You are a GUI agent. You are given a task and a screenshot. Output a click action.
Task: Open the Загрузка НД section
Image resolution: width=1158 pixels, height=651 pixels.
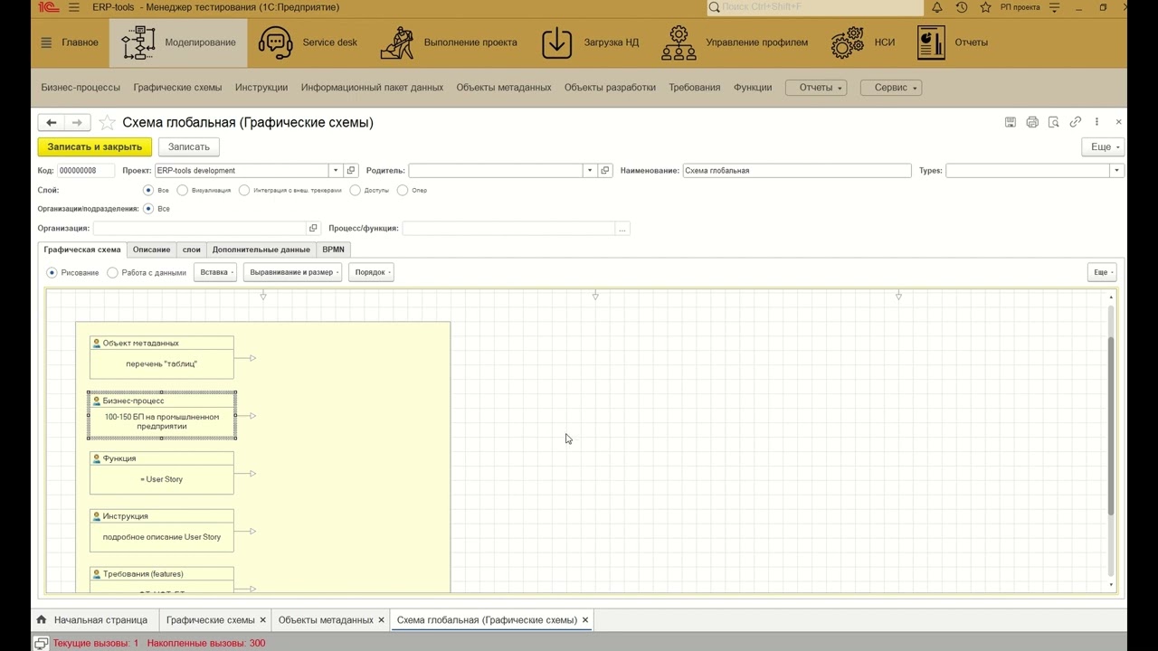click(590, 42)
